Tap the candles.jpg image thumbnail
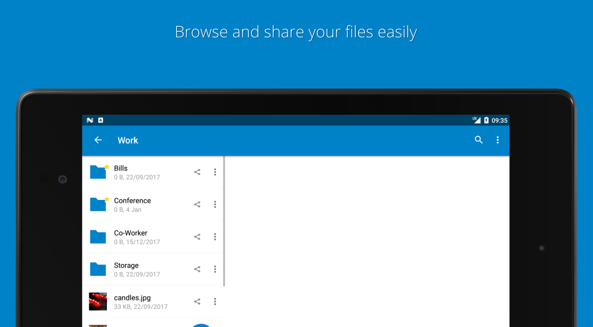The height and width of the screenshot is (327, 593). pos(97,301)
